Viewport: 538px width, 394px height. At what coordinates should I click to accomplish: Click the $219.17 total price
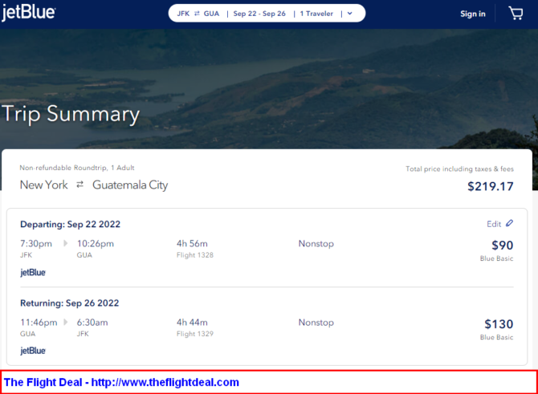coord(490,186)
